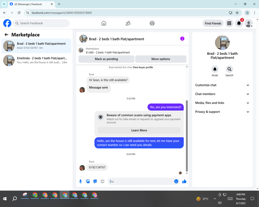
Task: Open the Windows notification center
Action: [252, 199]
